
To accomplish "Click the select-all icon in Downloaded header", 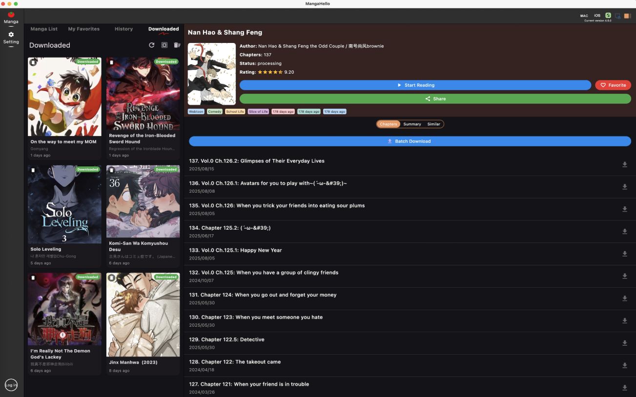I will coord(164,45).
